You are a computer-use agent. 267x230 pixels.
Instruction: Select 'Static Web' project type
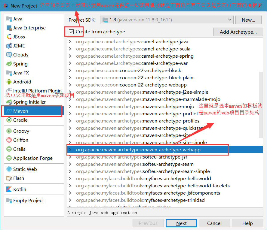point(34,169)
